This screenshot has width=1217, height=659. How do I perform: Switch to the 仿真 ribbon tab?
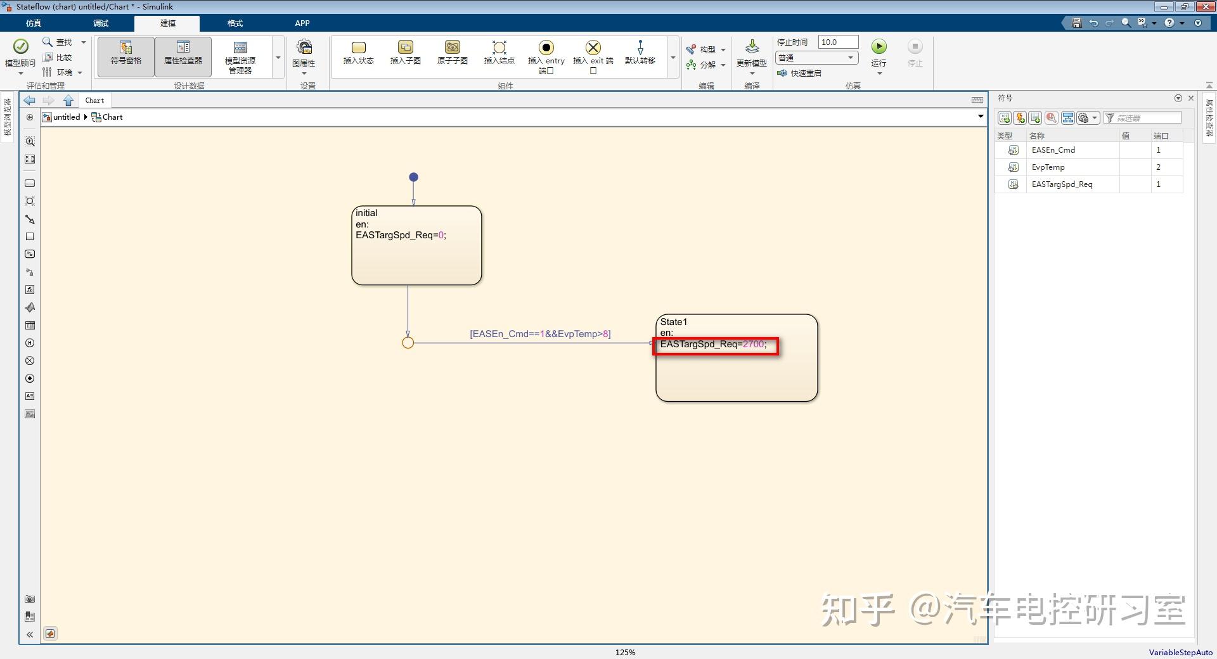[x=33, y=23]
